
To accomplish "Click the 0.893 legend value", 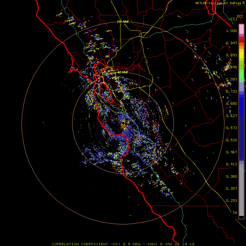I will (232, 55).
